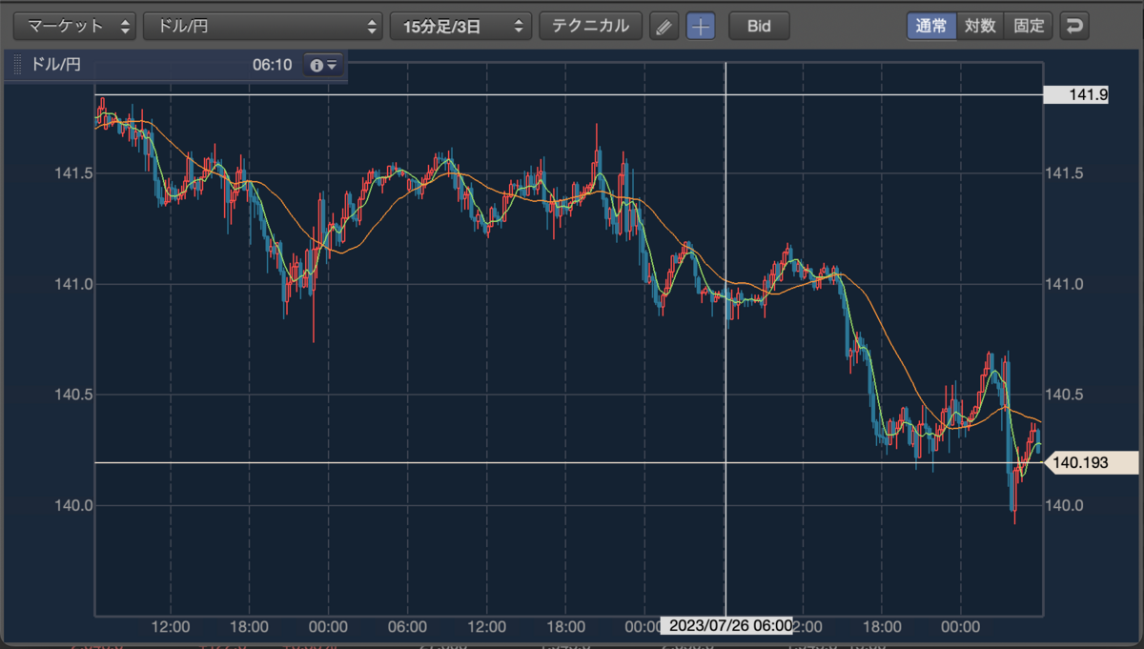Open the 15分足/3日 timeframe dropdown
Viewport: 1144px width, 649px height.
click(x=460, y=26)
